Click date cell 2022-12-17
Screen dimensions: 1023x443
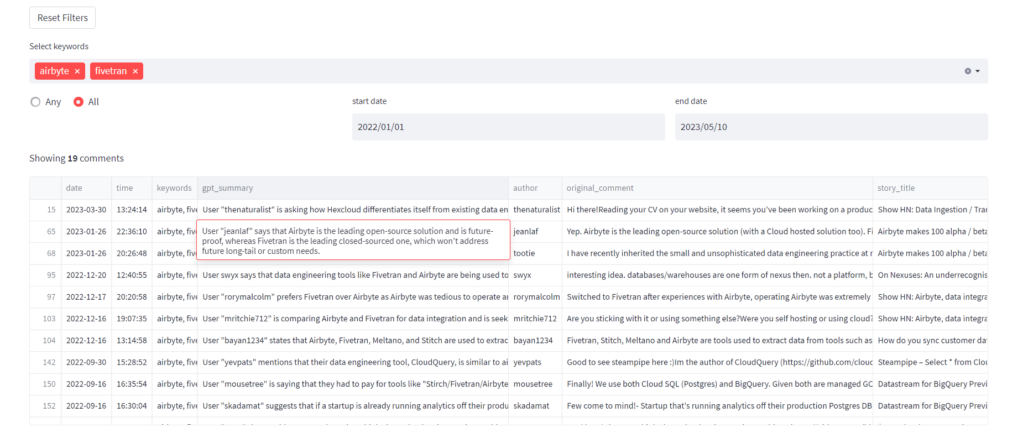coord(86,297)
